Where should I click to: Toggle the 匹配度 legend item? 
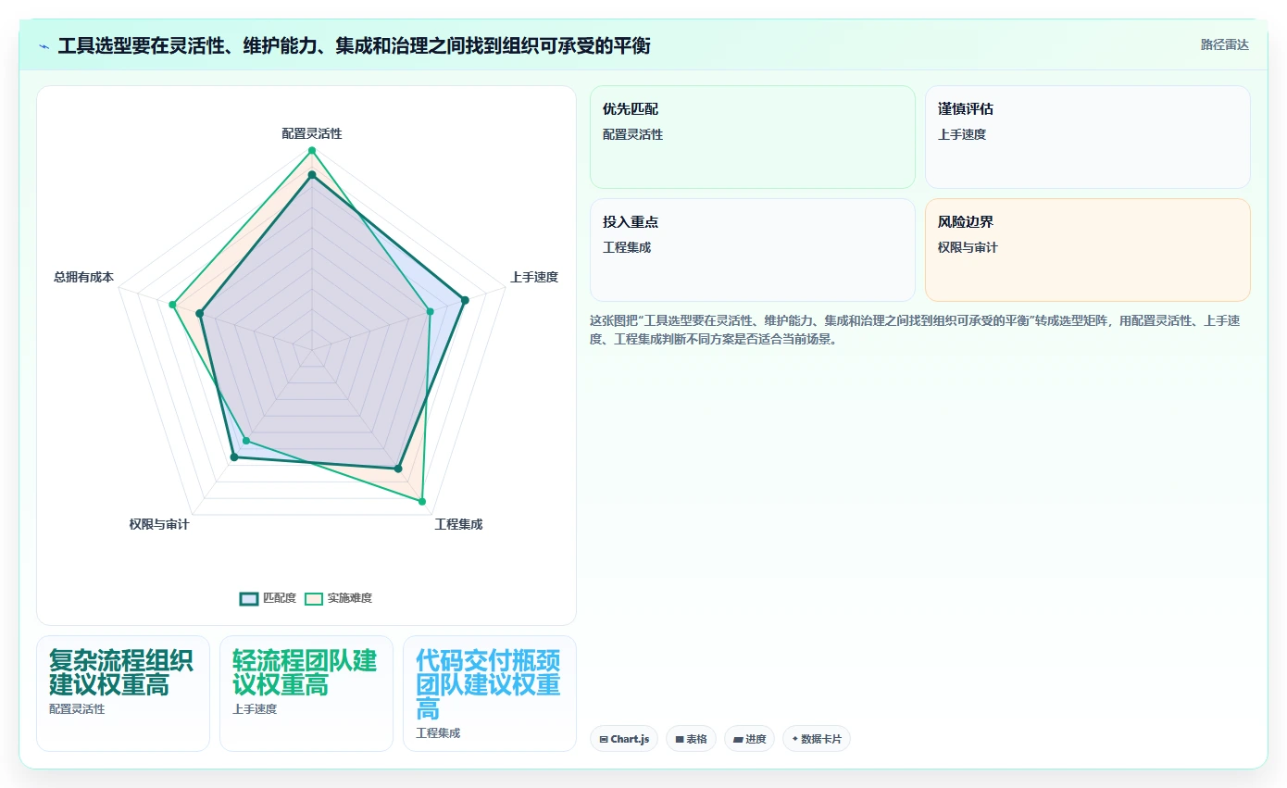[268, 598]
